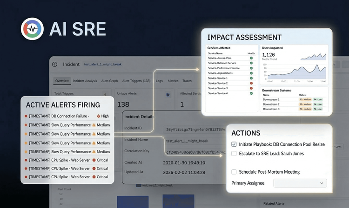Open the Logs tab
Screen dimensions: 349x208
click(x=159, y=81)
